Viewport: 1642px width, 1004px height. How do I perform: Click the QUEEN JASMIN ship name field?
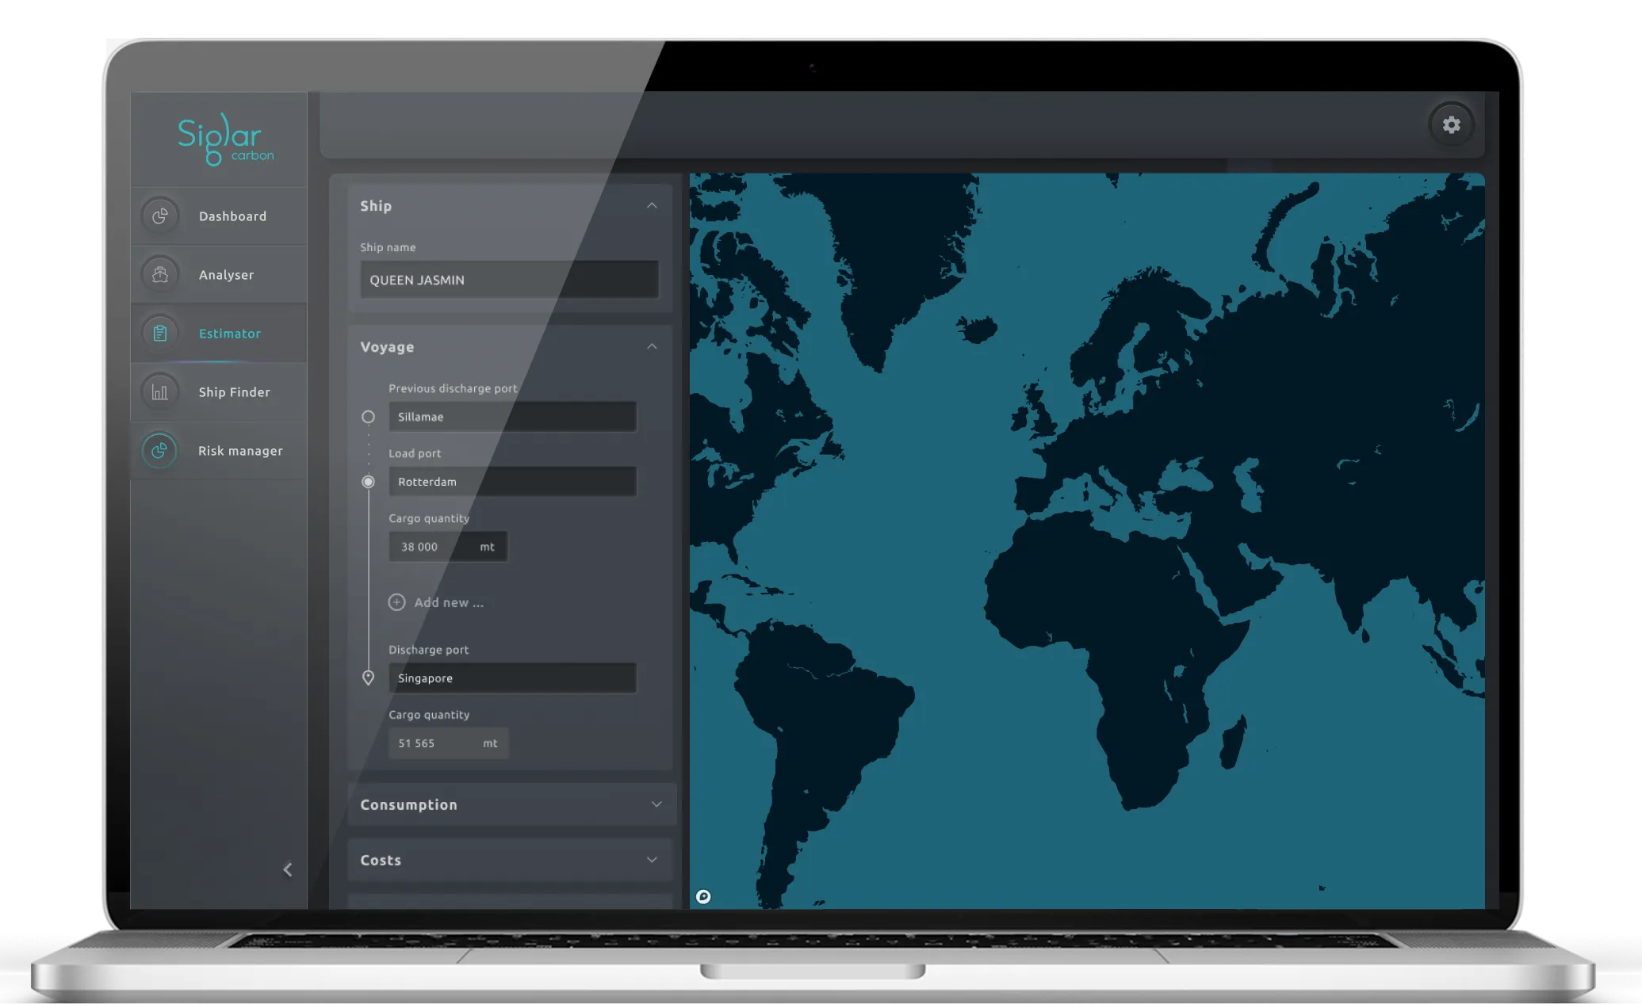(x=509, y=280)
